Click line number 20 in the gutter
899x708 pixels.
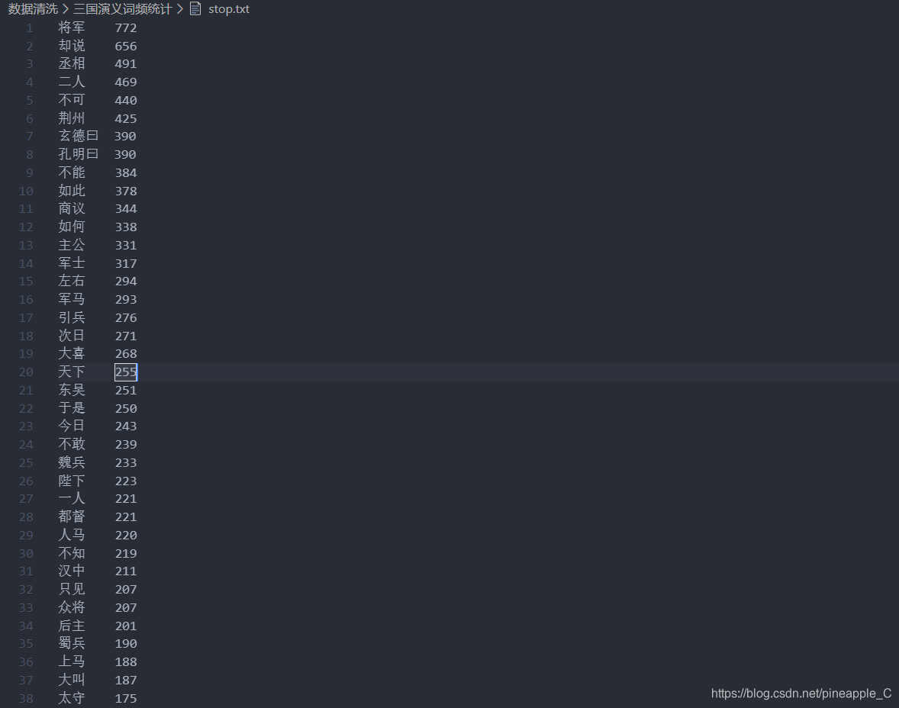[x=27, y=372]
